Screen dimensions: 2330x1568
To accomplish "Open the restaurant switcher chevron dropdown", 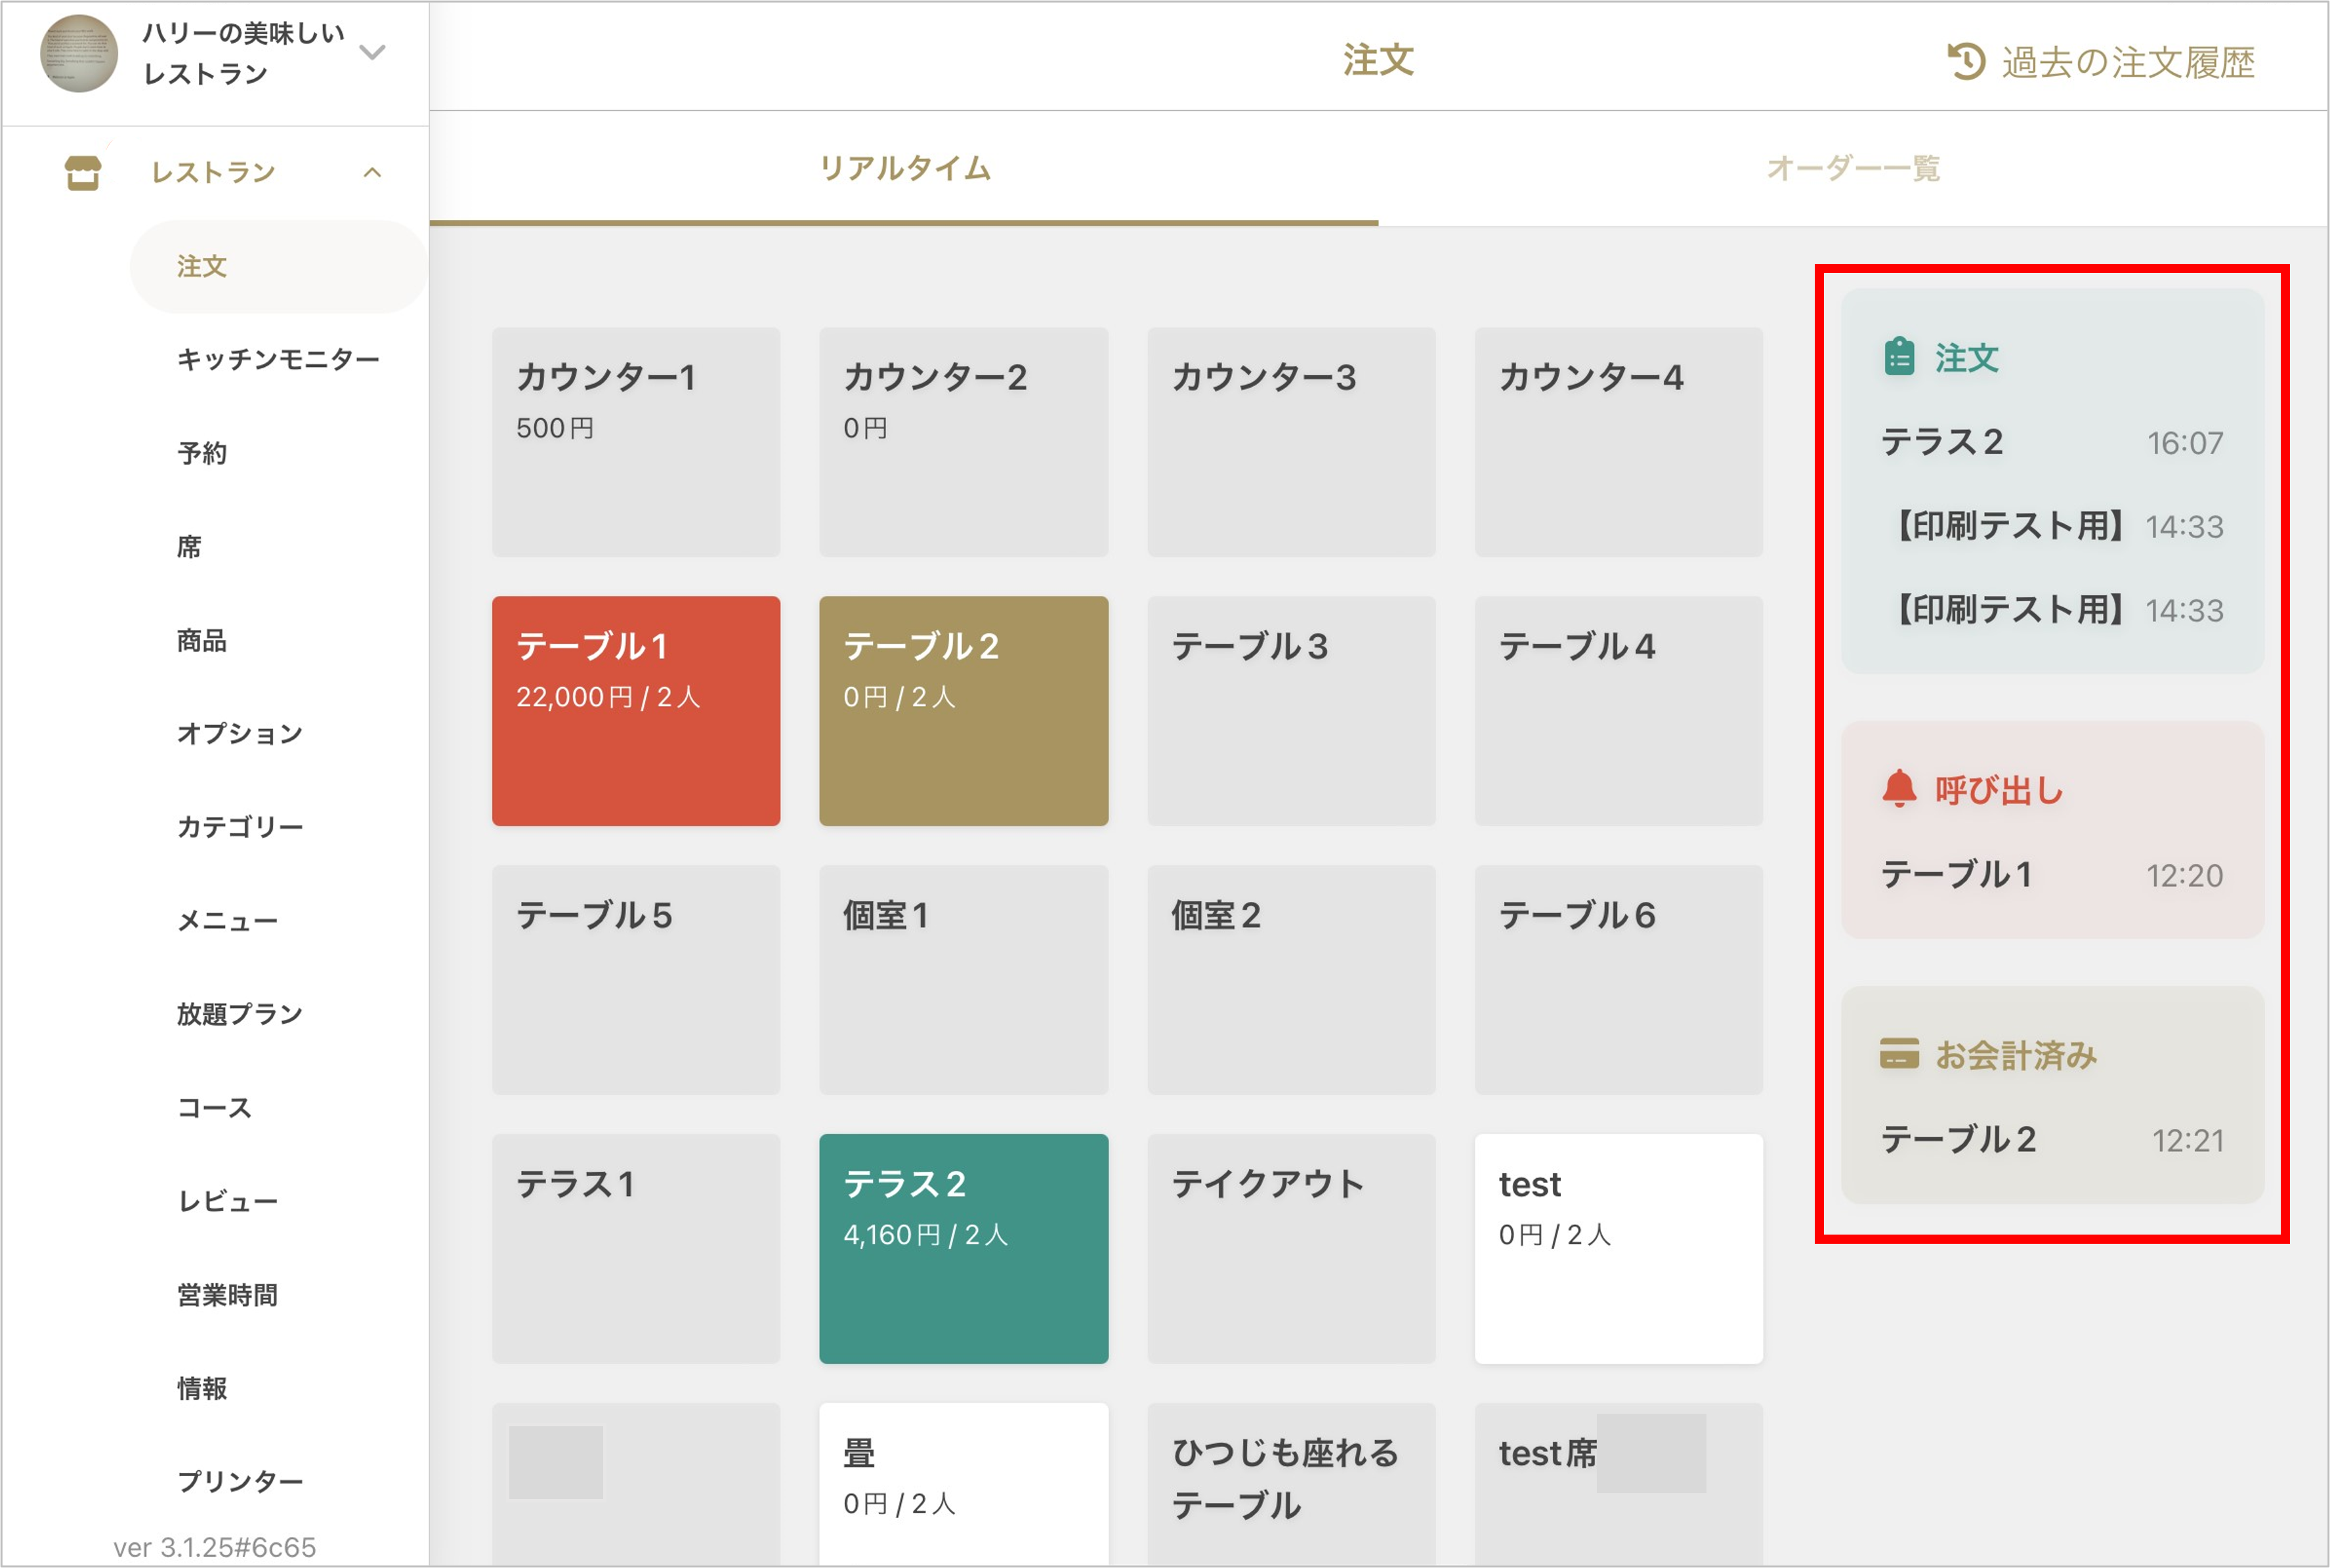I will click(372, 52).
